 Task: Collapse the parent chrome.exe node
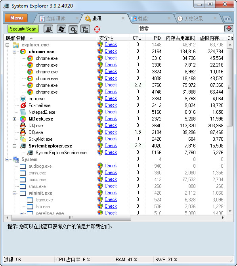[14, 52]
